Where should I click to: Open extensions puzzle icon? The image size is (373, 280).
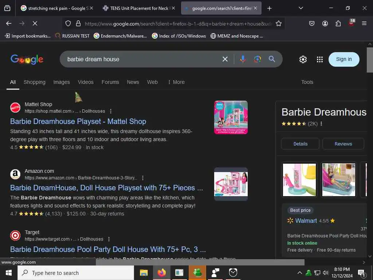338,23
